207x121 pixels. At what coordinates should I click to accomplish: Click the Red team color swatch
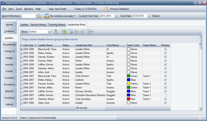click(128, 99)
